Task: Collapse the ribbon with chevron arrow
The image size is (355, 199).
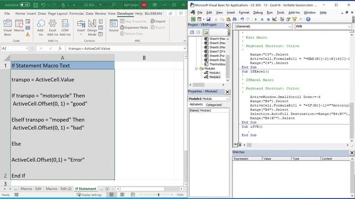Action: click(185, 41)
